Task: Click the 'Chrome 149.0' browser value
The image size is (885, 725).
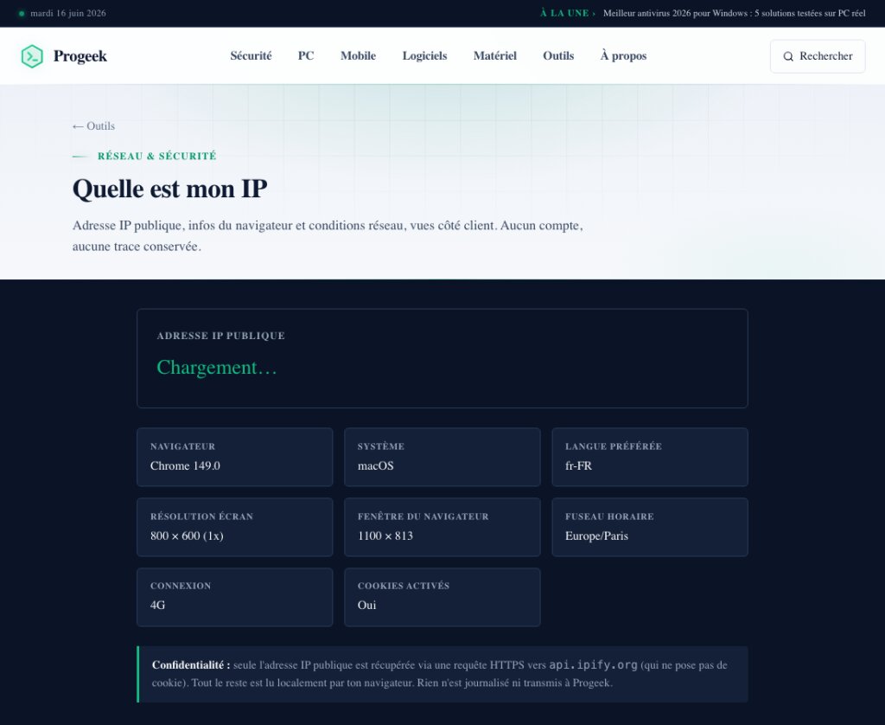Action: click(185, 465)
